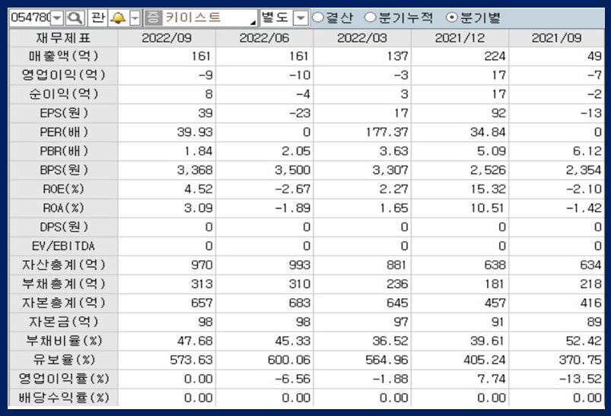Click the 유보율(%) row label
This screenshot has height=416, width=611.
(x=63, y=360)
